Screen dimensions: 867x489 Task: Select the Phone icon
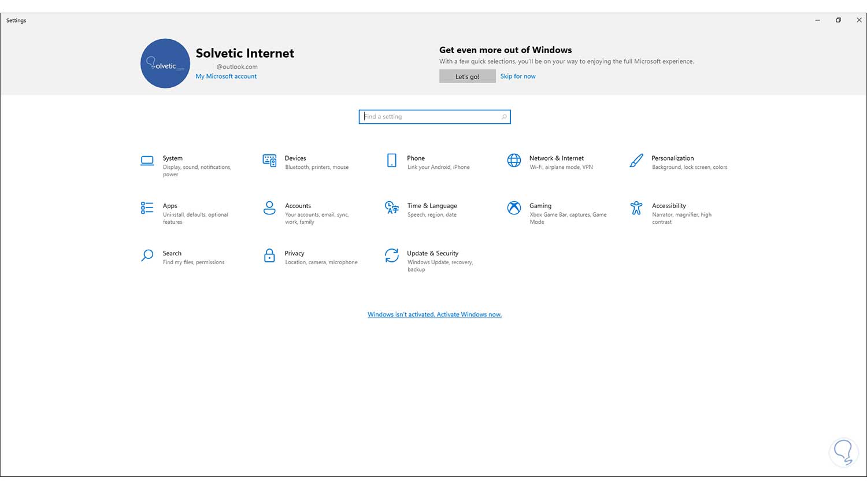click(392, 161)
